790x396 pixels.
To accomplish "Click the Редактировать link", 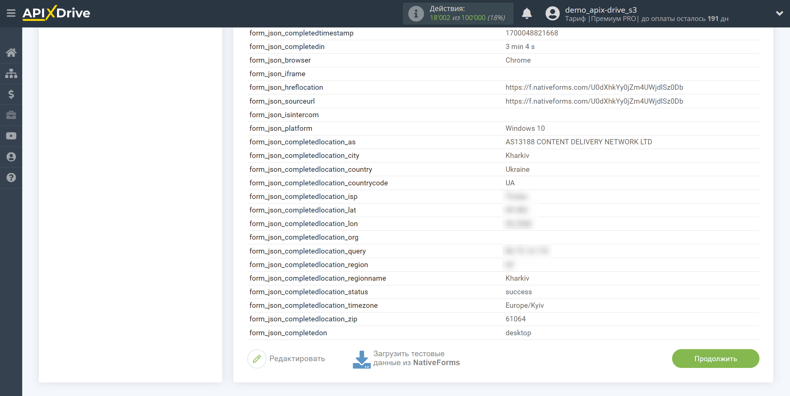I will coord(297,359).
